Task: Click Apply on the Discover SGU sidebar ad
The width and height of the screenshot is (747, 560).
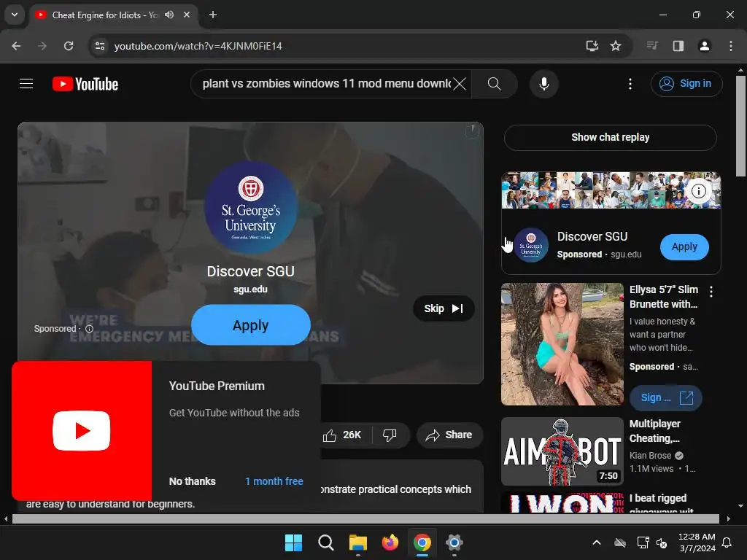Action: (684, 246)
